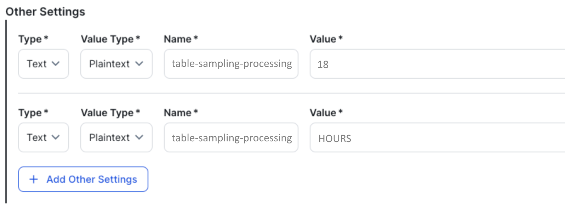Click the plus icon in Add Other Settings

[x=34, y=179]
